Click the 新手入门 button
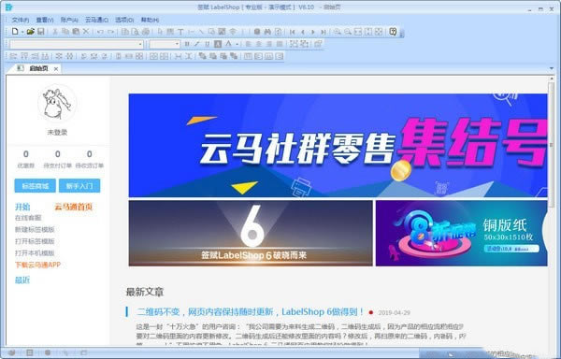This screenshot has width=561, height=359. click(79, 186)
